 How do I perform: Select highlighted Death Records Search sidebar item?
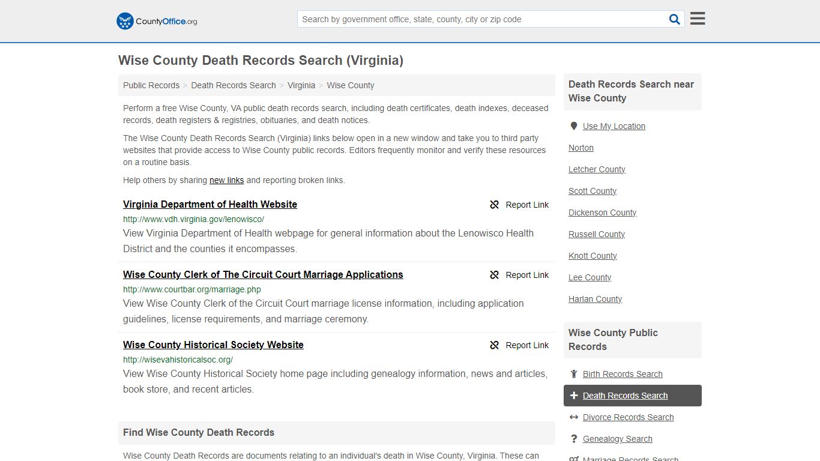[x=633, y=396]
